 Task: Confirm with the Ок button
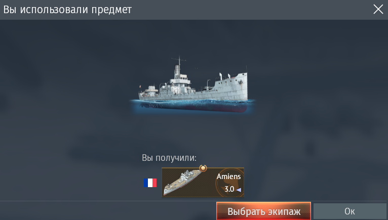click(350, 211)
